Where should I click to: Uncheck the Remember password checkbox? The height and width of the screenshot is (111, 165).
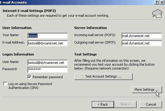pyautogui.click(x=29, y=77)
